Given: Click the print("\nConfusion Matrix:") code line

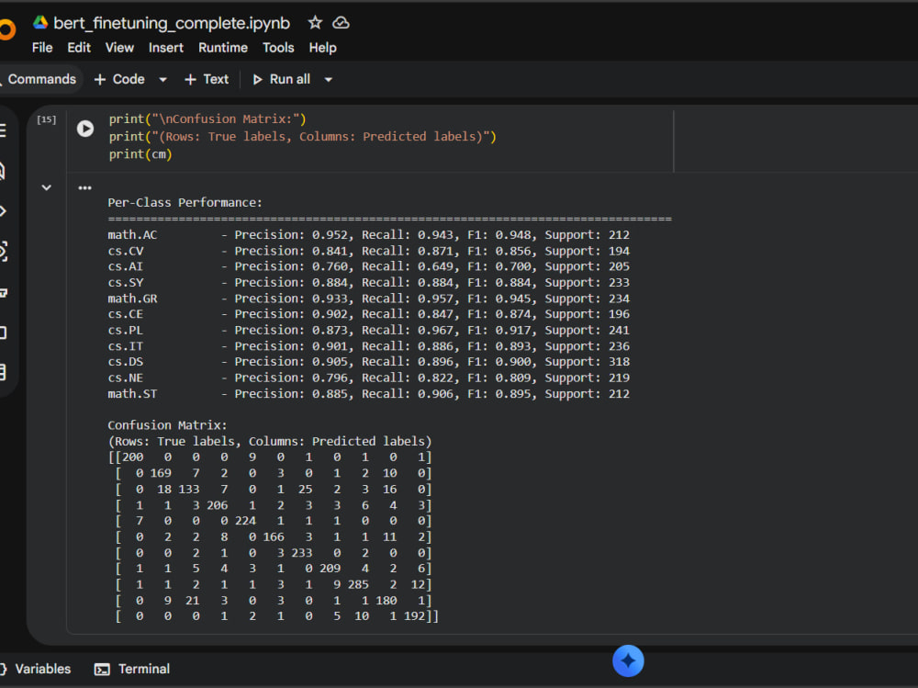Looking at the screenshot, I should [x=207, y=119].
